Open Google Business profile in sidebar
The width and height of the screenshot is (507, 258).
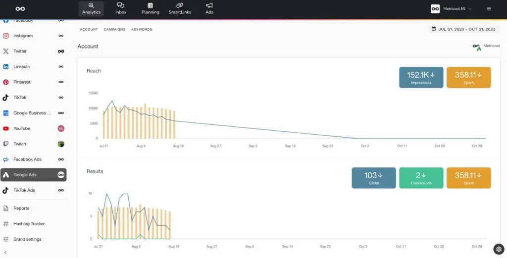[x=34, y=113]
